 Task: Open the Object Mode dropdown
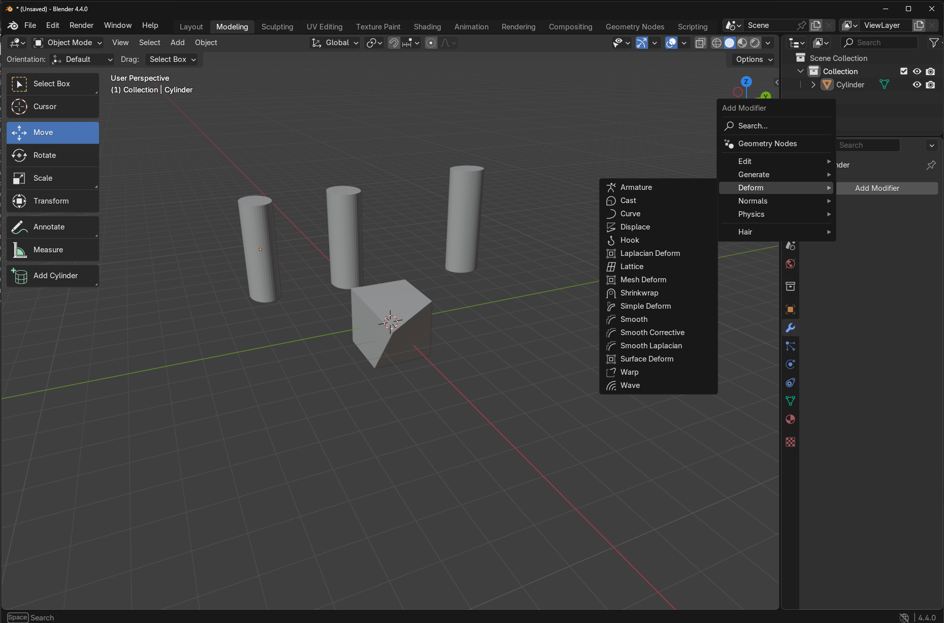[68, 43]
